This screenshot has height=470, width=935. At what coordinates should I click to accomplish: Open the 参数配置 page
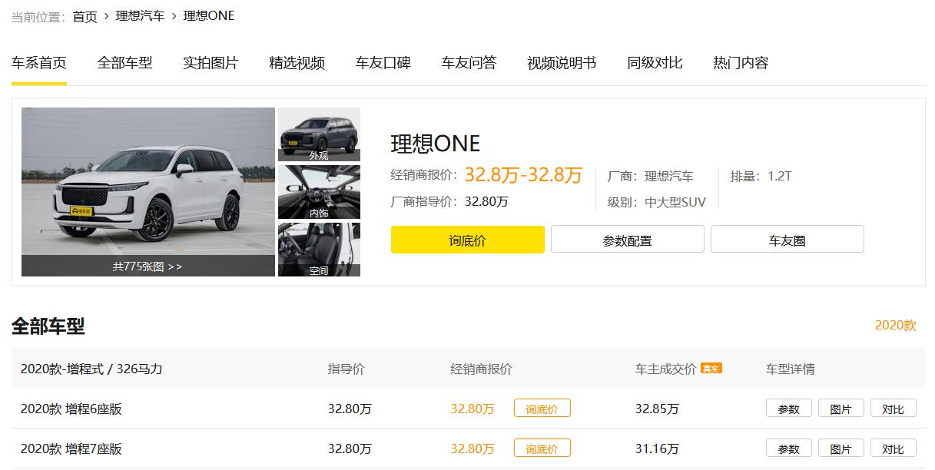pyautogui.click(x=627, y=239)
